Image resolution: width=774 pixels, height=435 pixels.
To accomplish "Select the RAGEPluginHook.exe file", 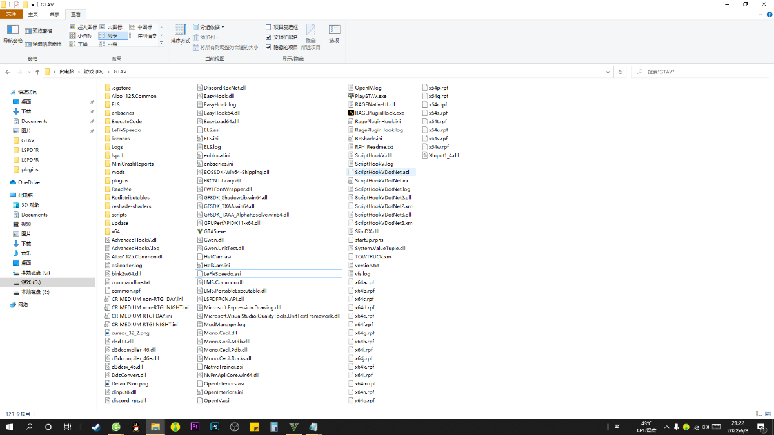I will tap(375, 113).
